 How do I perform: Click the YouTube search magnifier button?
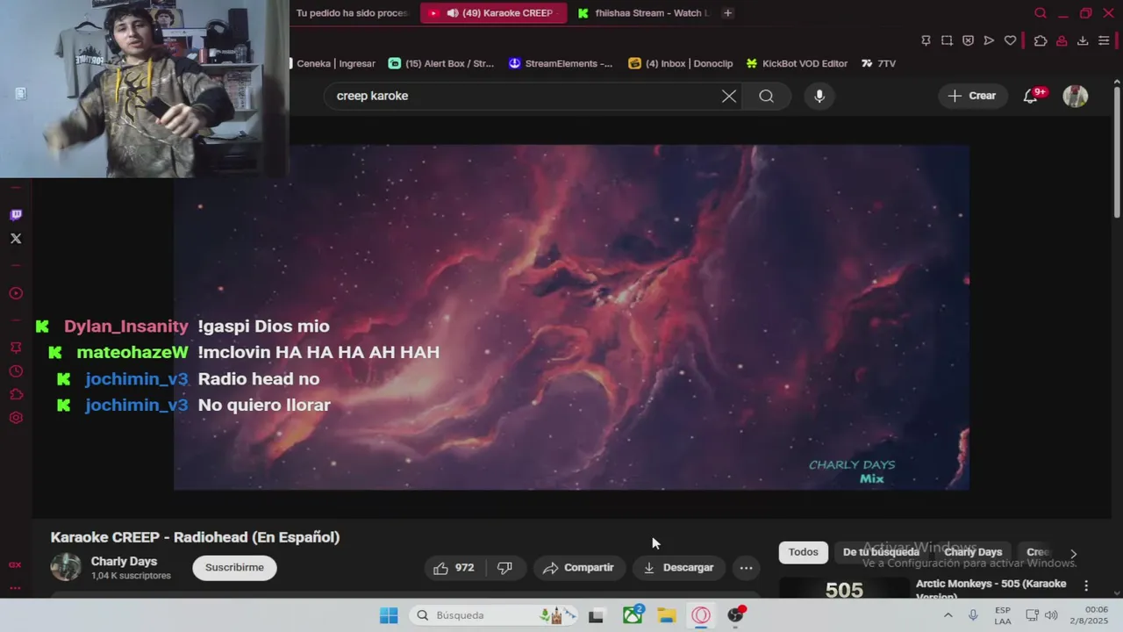tap(766, 96)
